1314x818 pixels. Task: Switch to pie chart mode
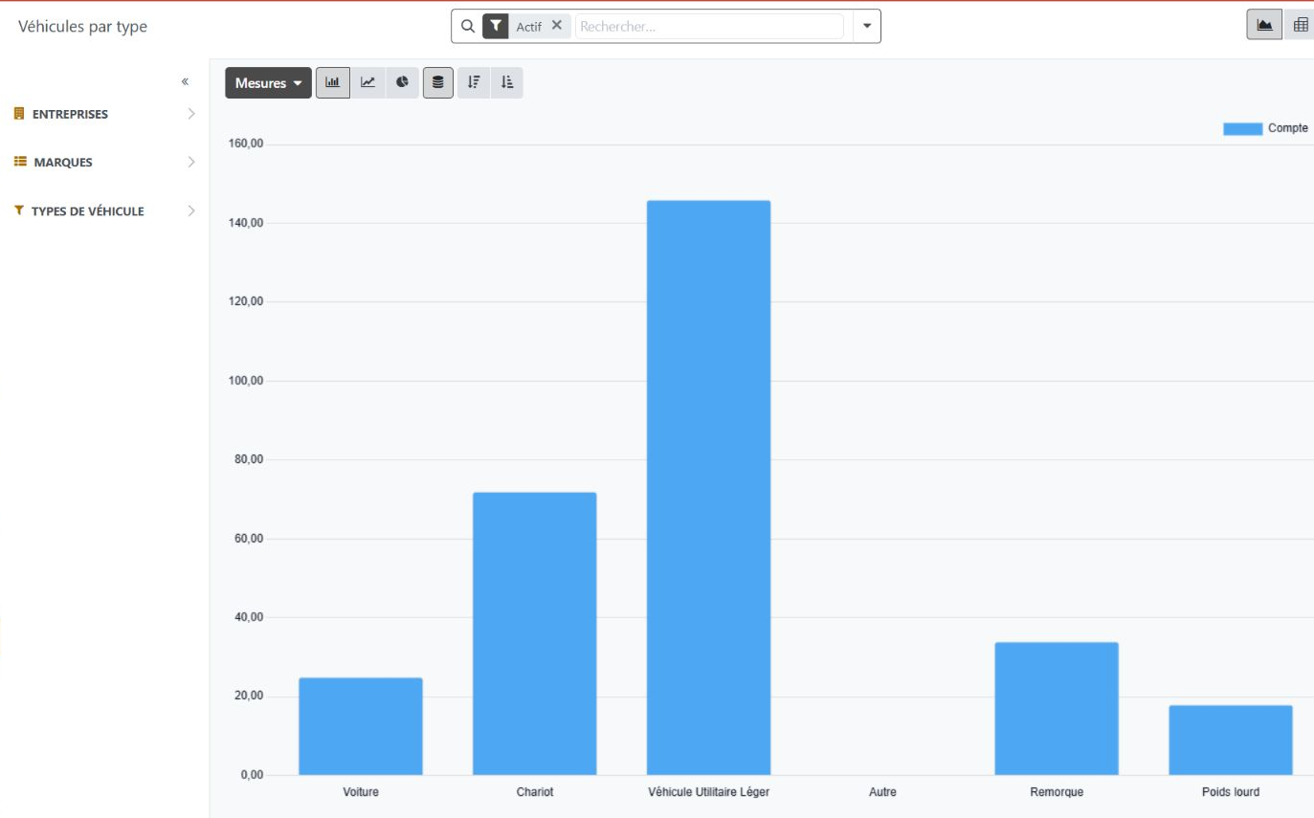[x=403, y=83]
